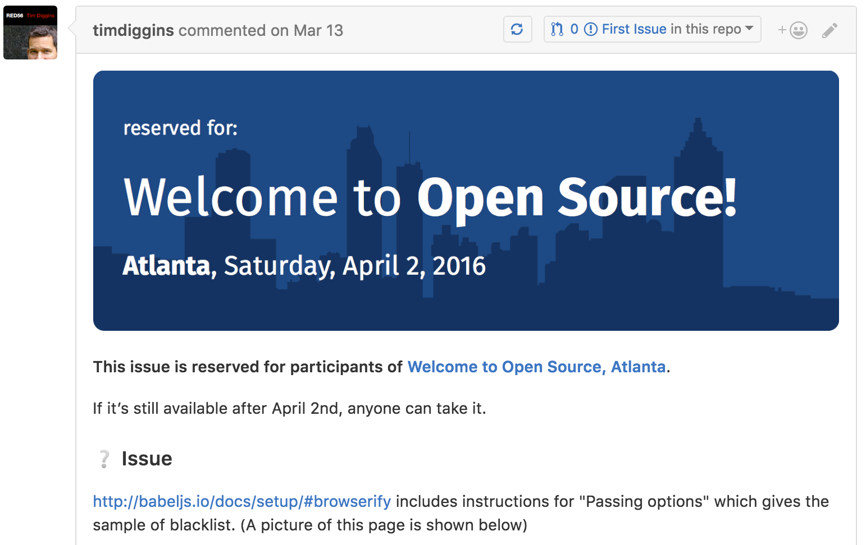Screen dimensions: 866x545
Task: Click the 'in this repo' label text
Action: point(705,29)
